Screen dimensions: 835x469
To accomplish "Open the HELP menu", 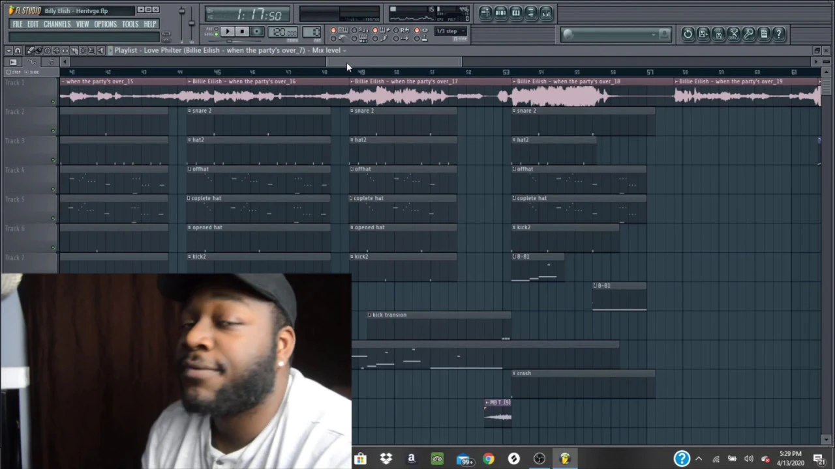I will (x=150, y=24).
